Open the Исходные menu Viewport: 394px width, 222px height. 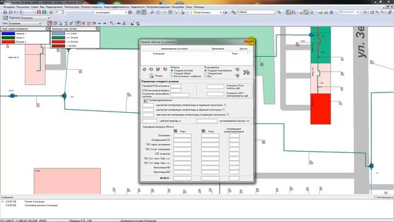(x=9, y=7)
